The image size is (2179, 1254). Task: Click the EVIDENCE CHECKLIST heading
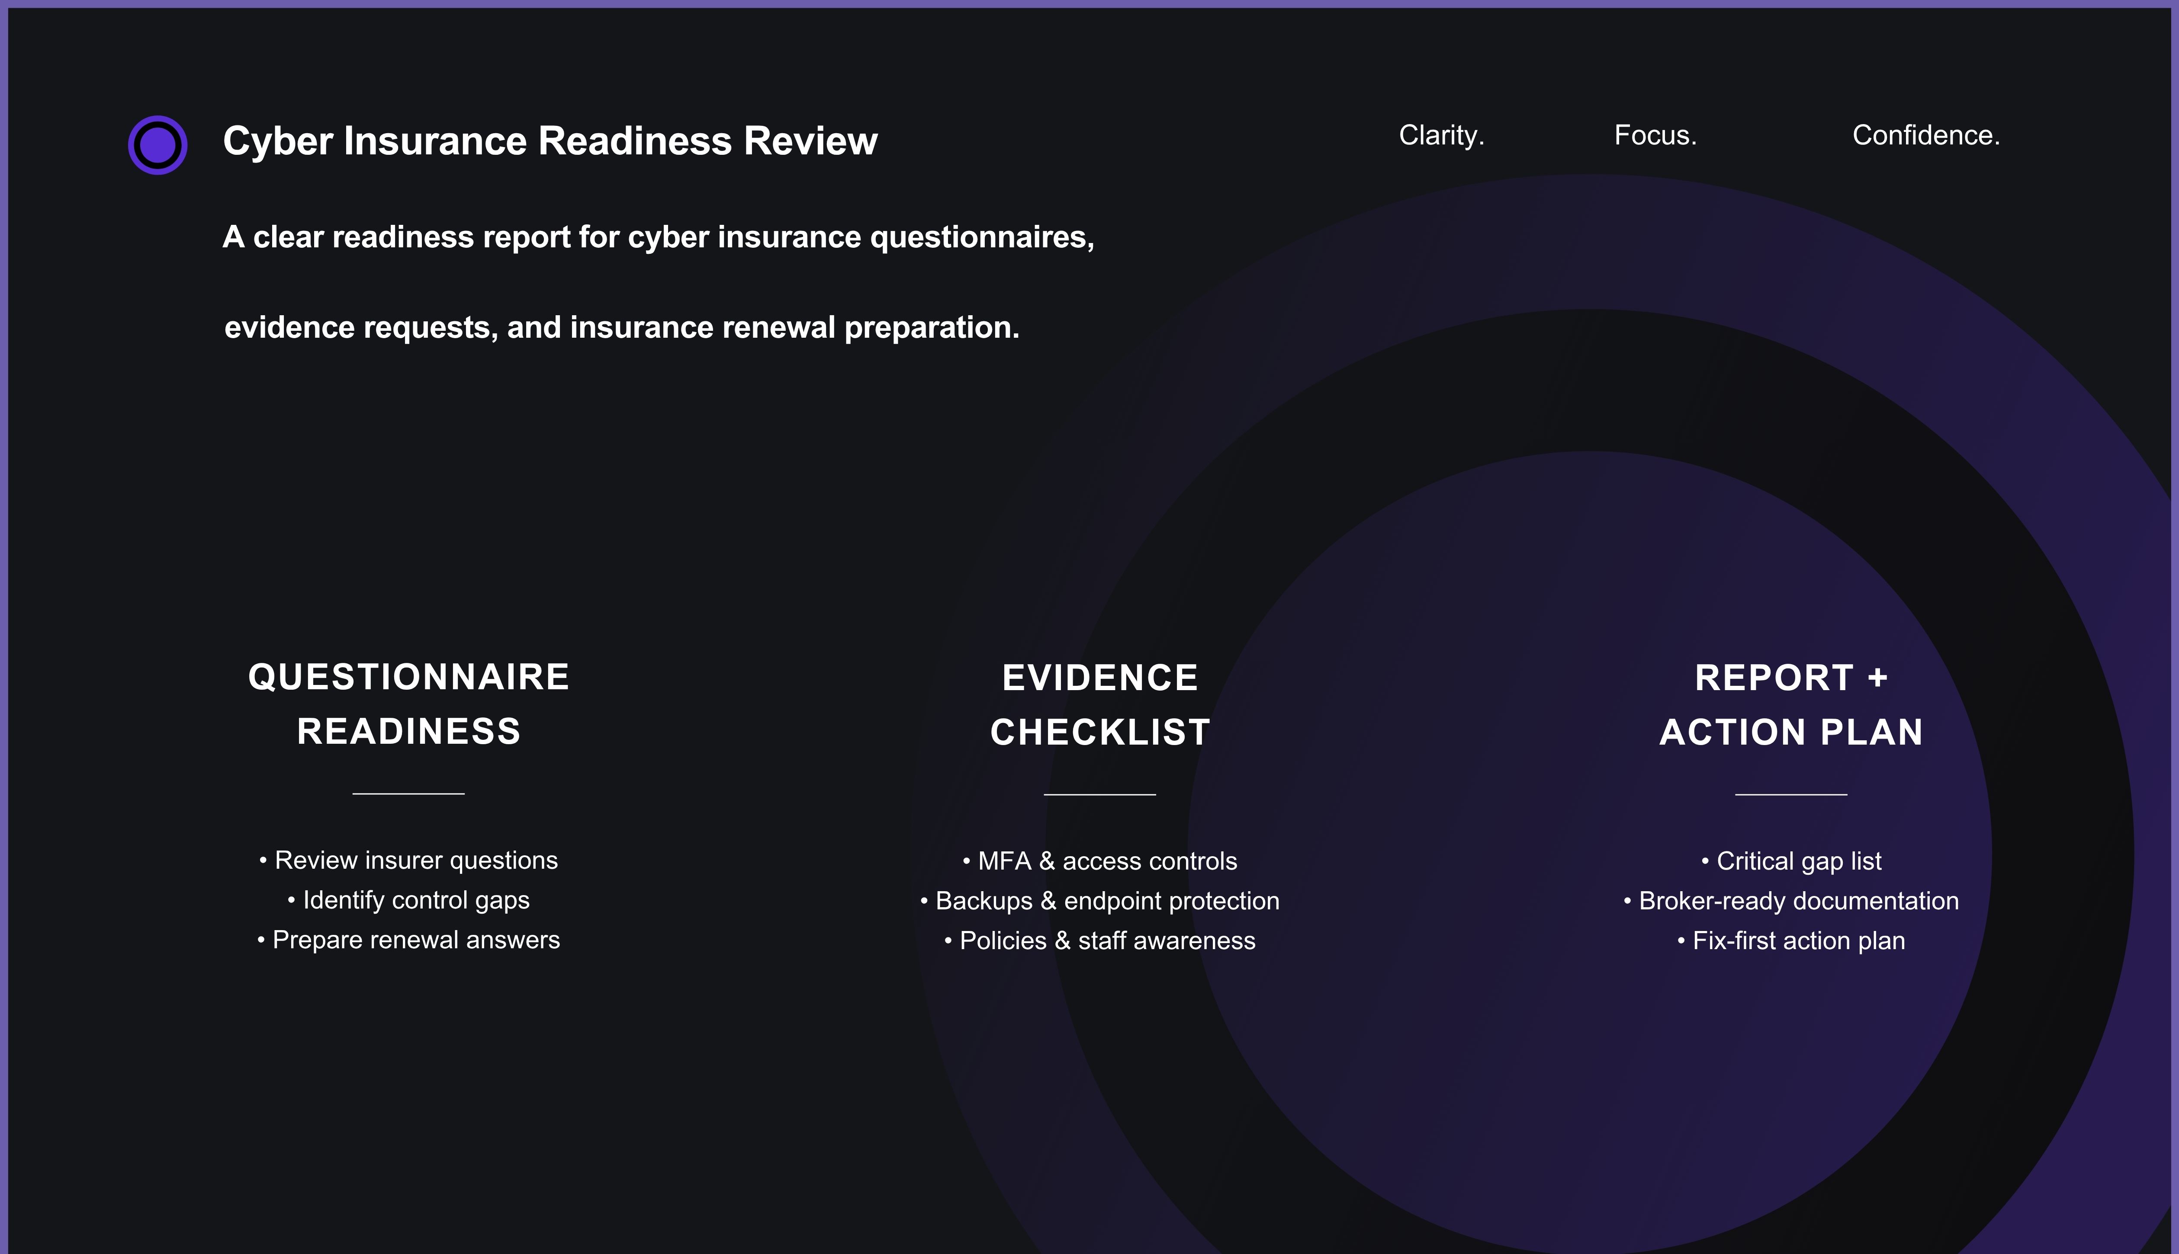[x=1100, y=704]
